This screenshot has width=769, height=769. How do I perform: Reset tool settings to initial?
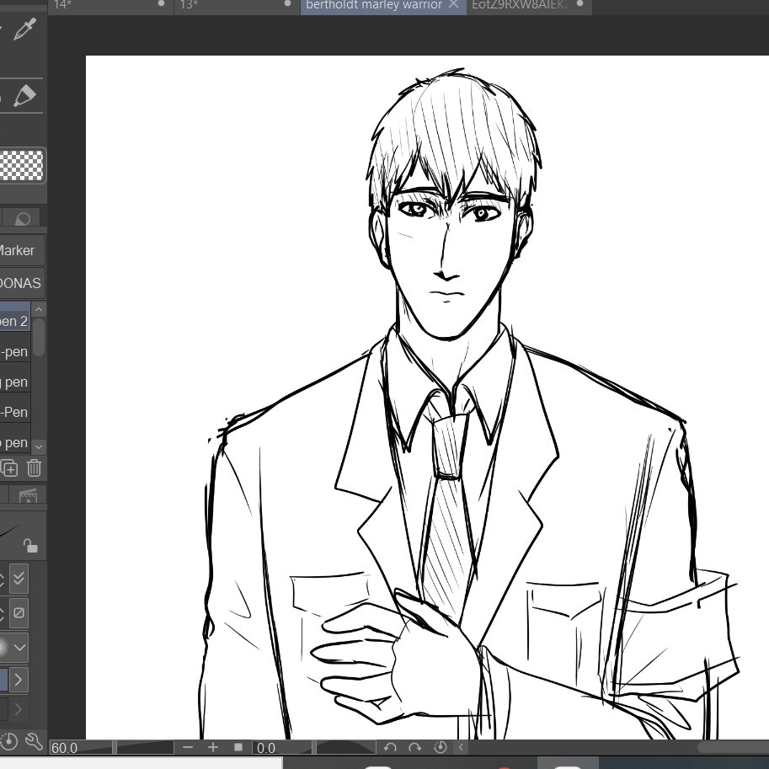9,741
